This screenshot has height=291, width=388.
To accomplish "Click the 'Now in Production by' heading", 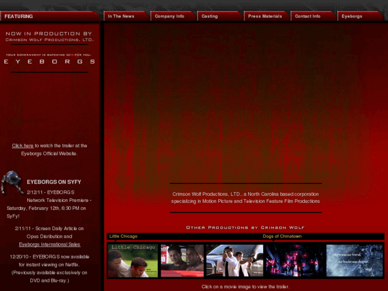I will tap(49, 34).
